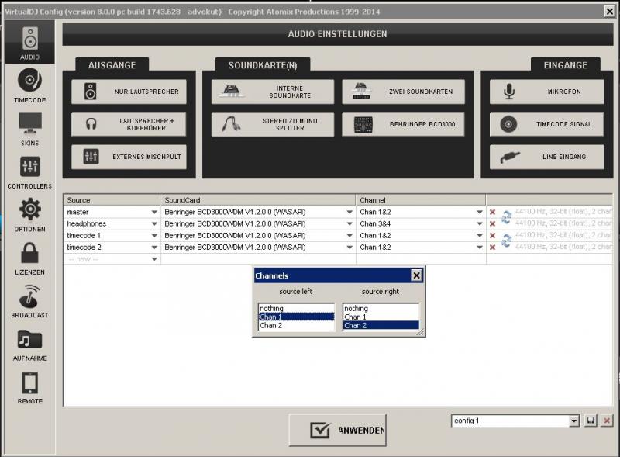Click the SoundCard column header

pyautogui.click(x=258, y=200)
